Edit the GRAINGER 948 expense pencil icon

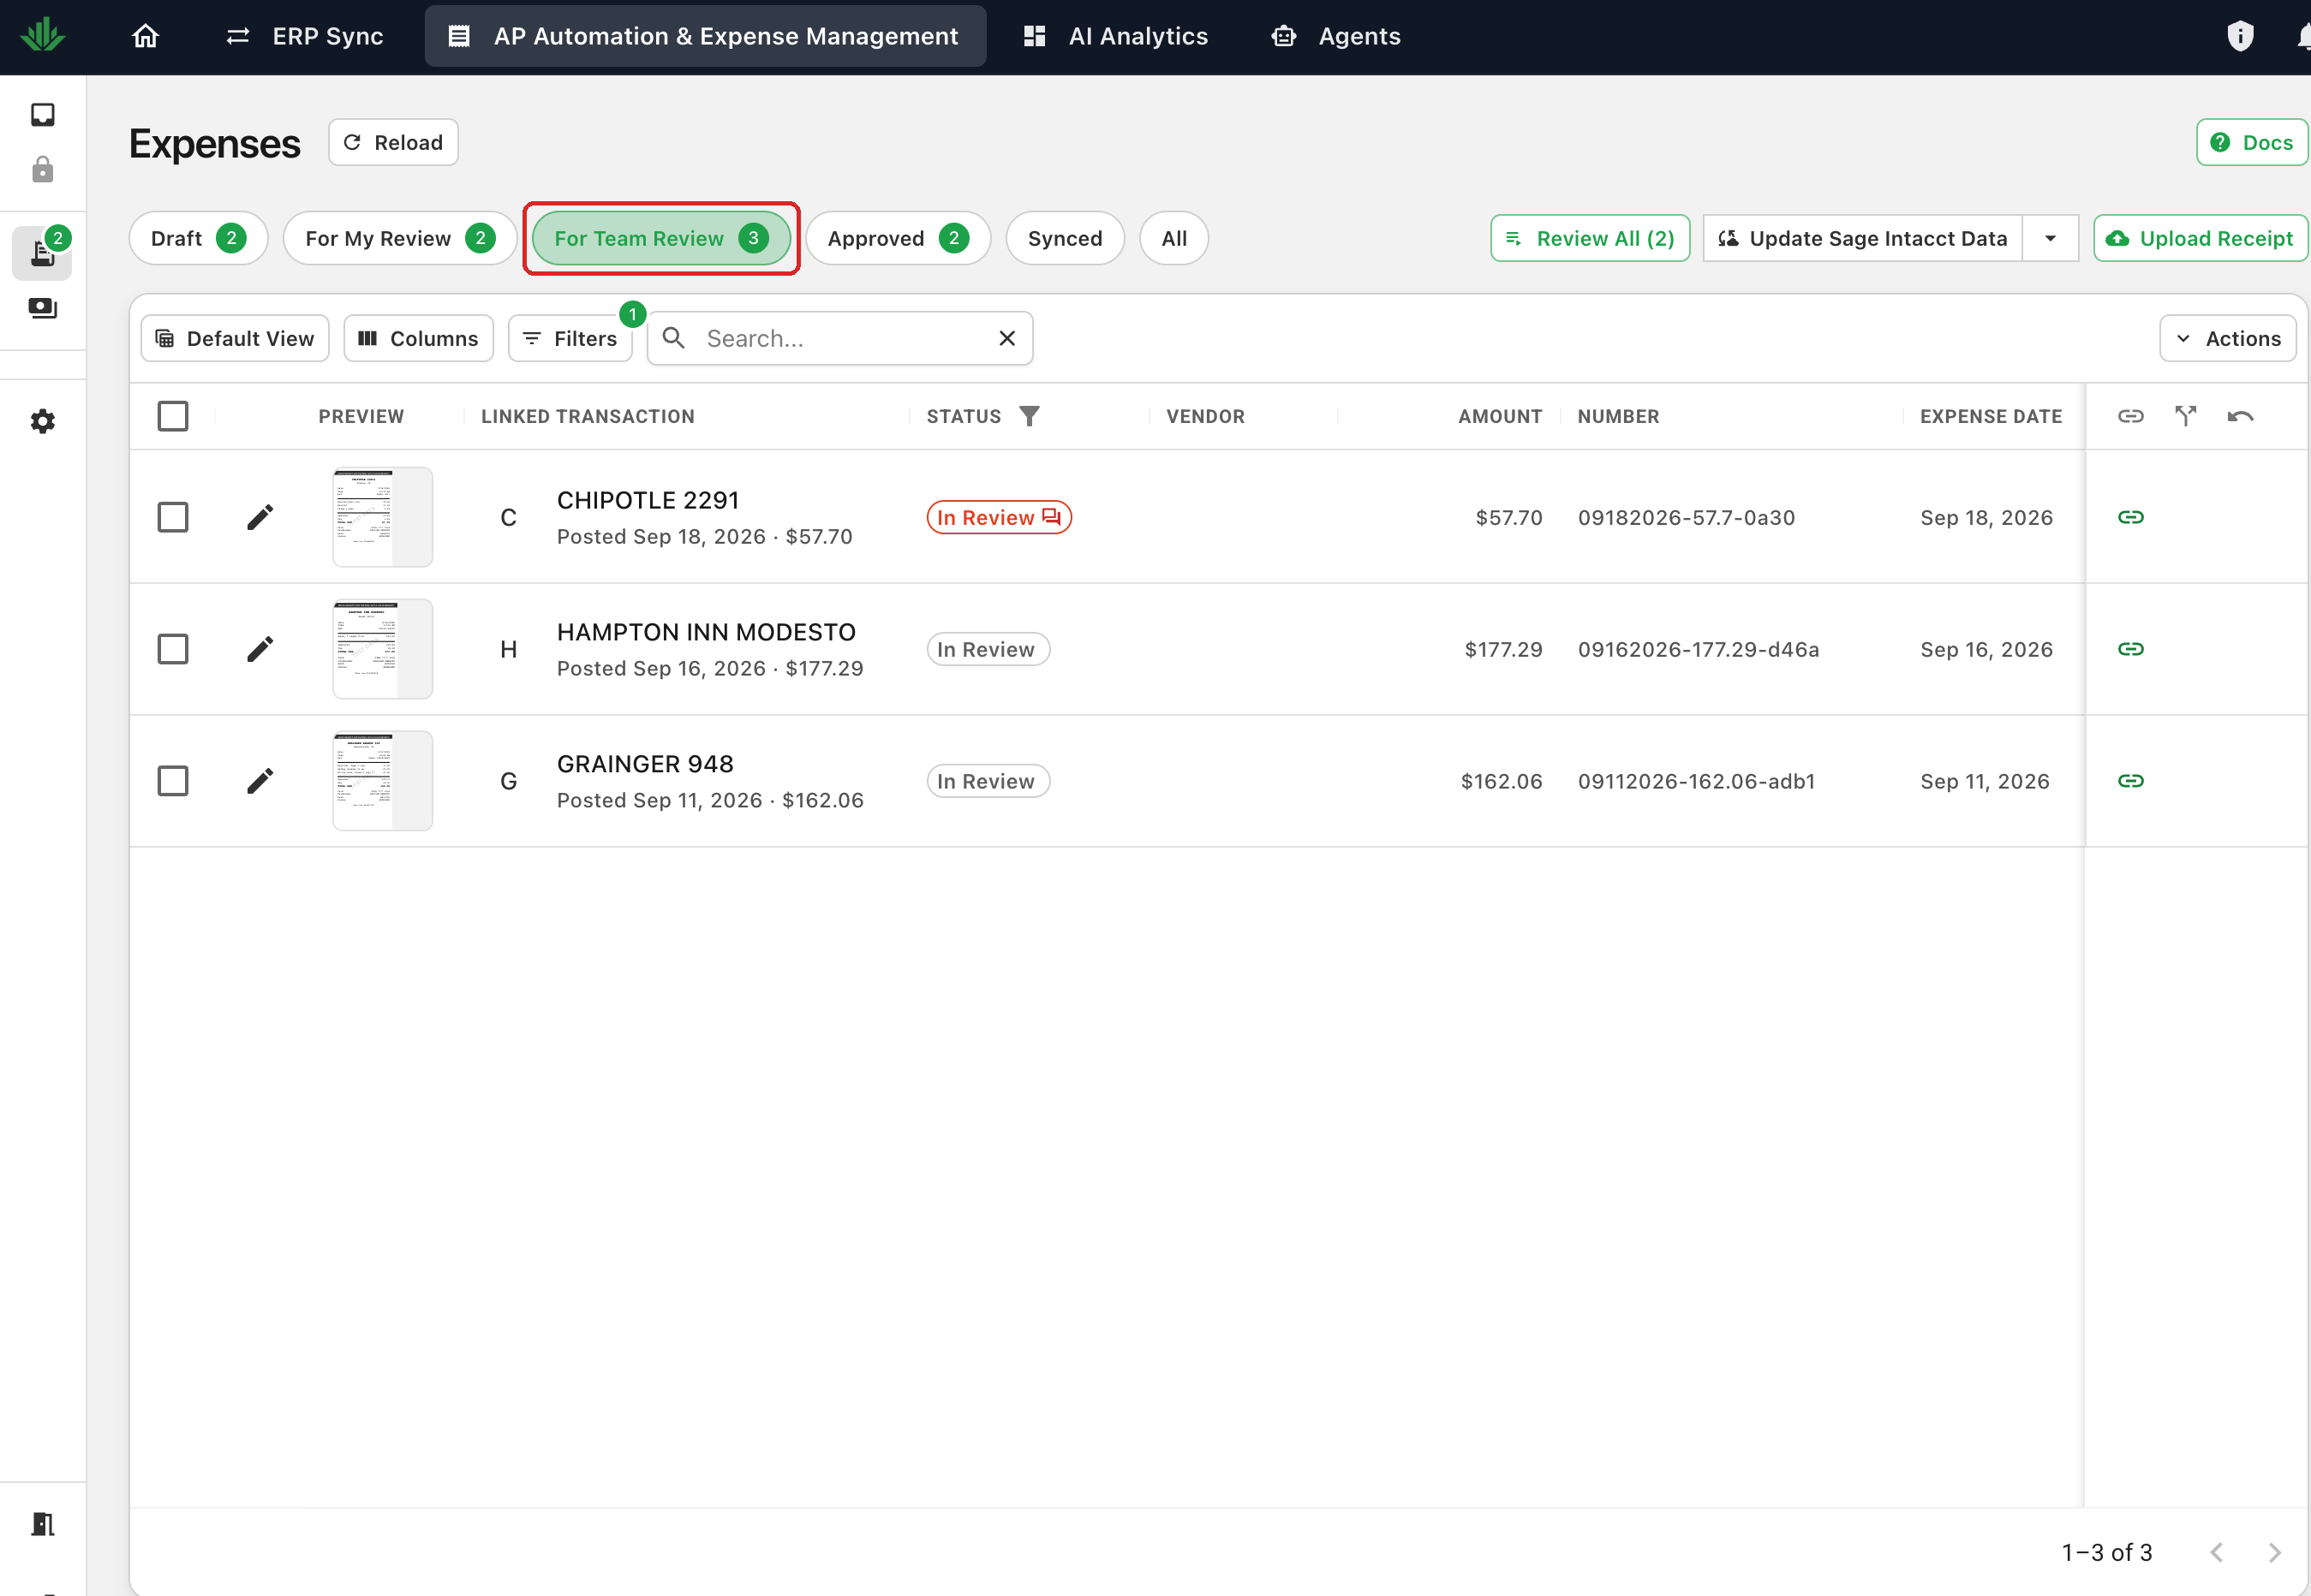pos(260,782)
